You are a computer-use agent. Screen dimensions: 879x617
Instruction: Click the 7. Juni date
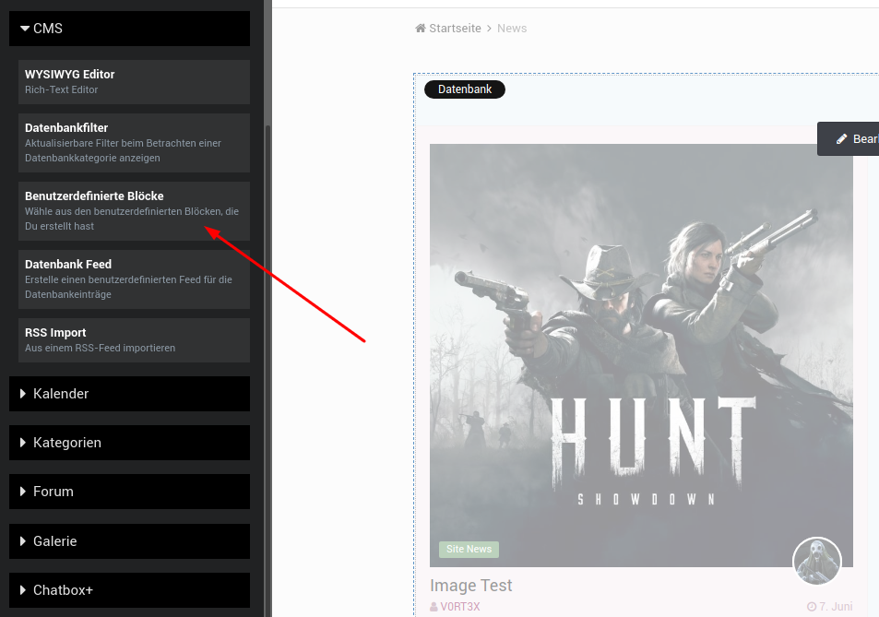point(836,606)
